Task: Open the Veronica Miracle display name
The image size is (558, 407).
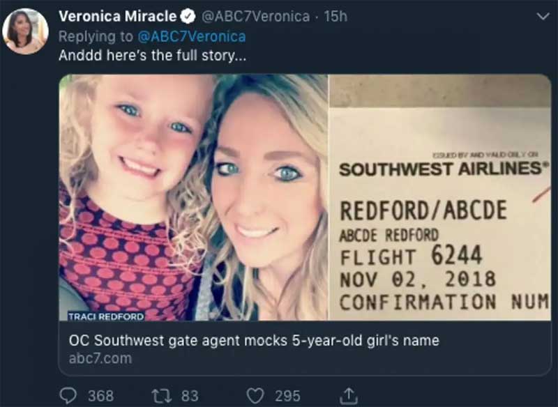Action: pos(117,16)
